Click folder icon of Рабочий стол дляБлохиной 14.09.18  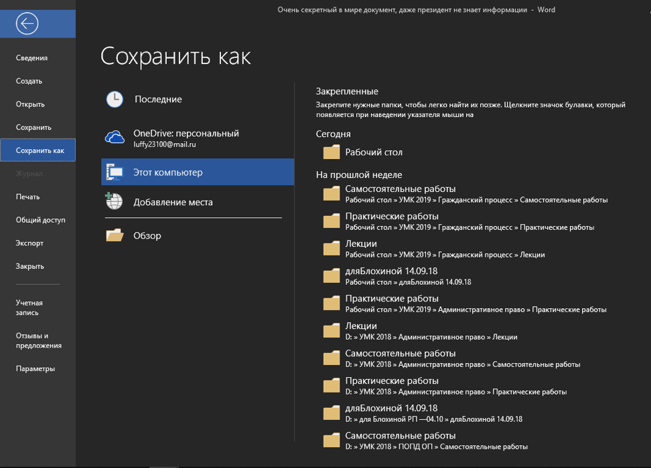(332, 275)
